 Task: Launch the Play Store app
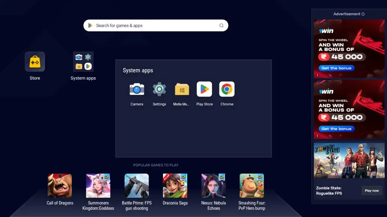click(204, 89)
